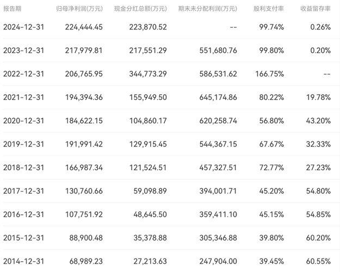Select the 期末未分配利润(万元) column header
This screenshot has width=340, height=272.
pyautogui.click(x=208, y=9)
